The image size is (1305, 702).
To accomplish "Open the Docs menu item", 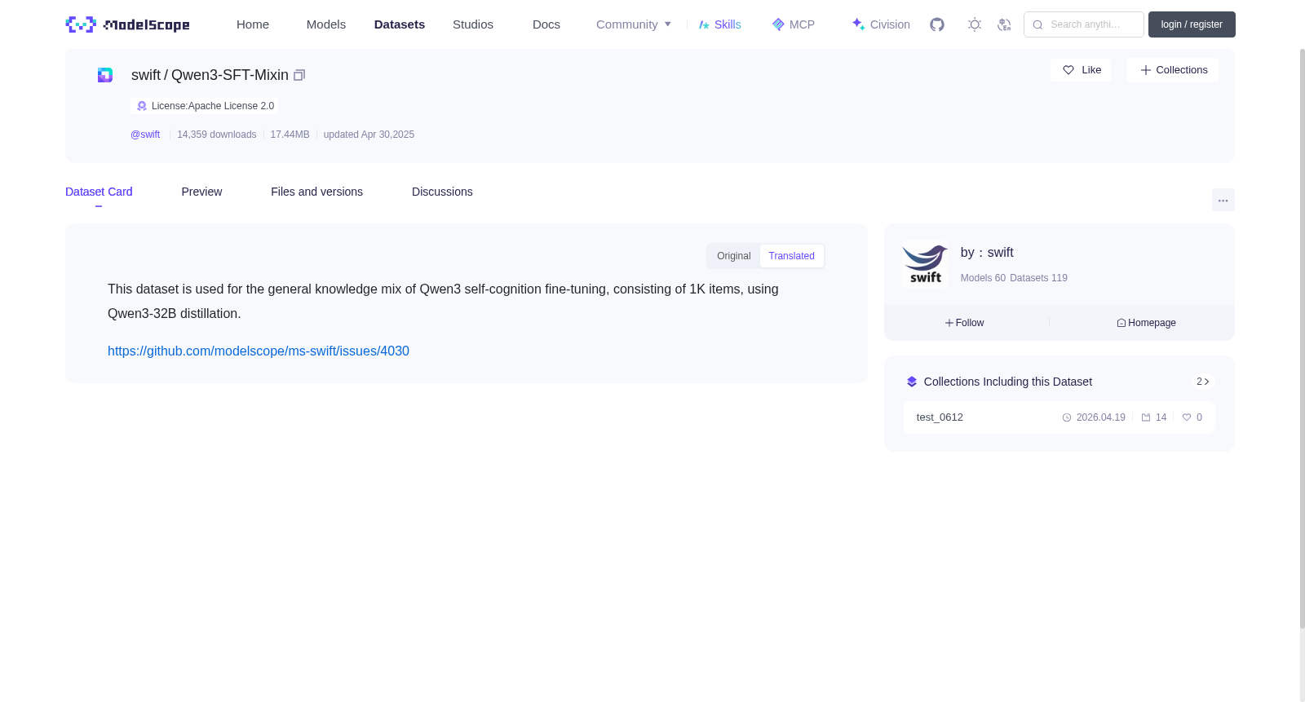I will click(546, 24).
